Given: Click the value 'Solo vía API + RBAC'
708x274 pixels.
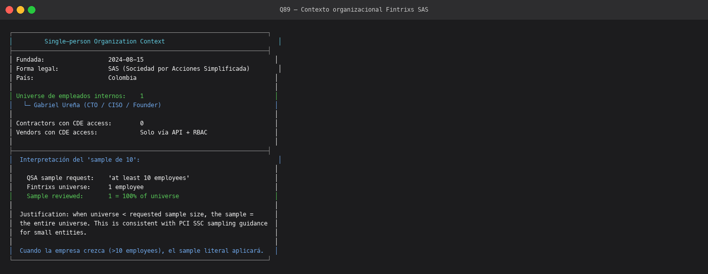Looking at the screenshot, I should pyautogui.click(x=173, y=132).
